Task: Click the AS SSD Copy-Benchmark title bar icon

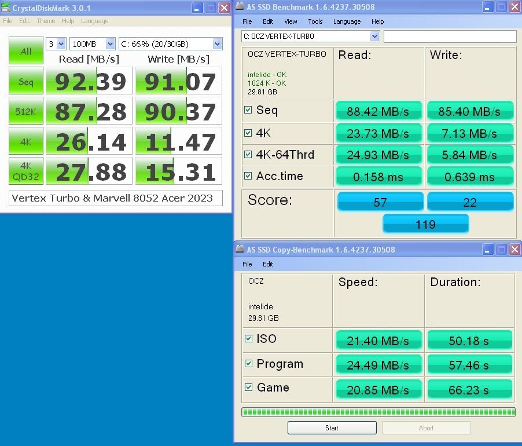Action: click(x=240, y=250)
